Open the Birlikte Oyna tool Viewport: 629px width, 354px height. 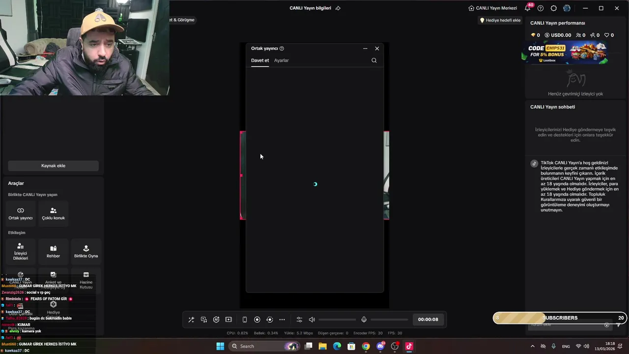click(x=86, y=251)
